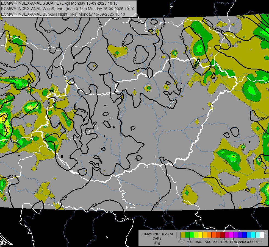Click the olive swatch in CAPE legend
This screenshot has height=247, width=269.
tap(183, 235)
